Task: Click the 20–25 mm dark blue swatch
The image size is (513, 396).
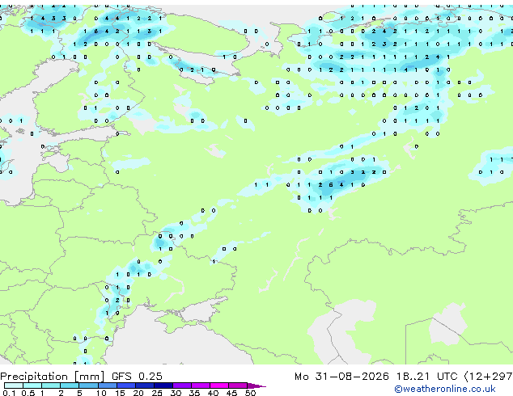Action: [145, 385]
